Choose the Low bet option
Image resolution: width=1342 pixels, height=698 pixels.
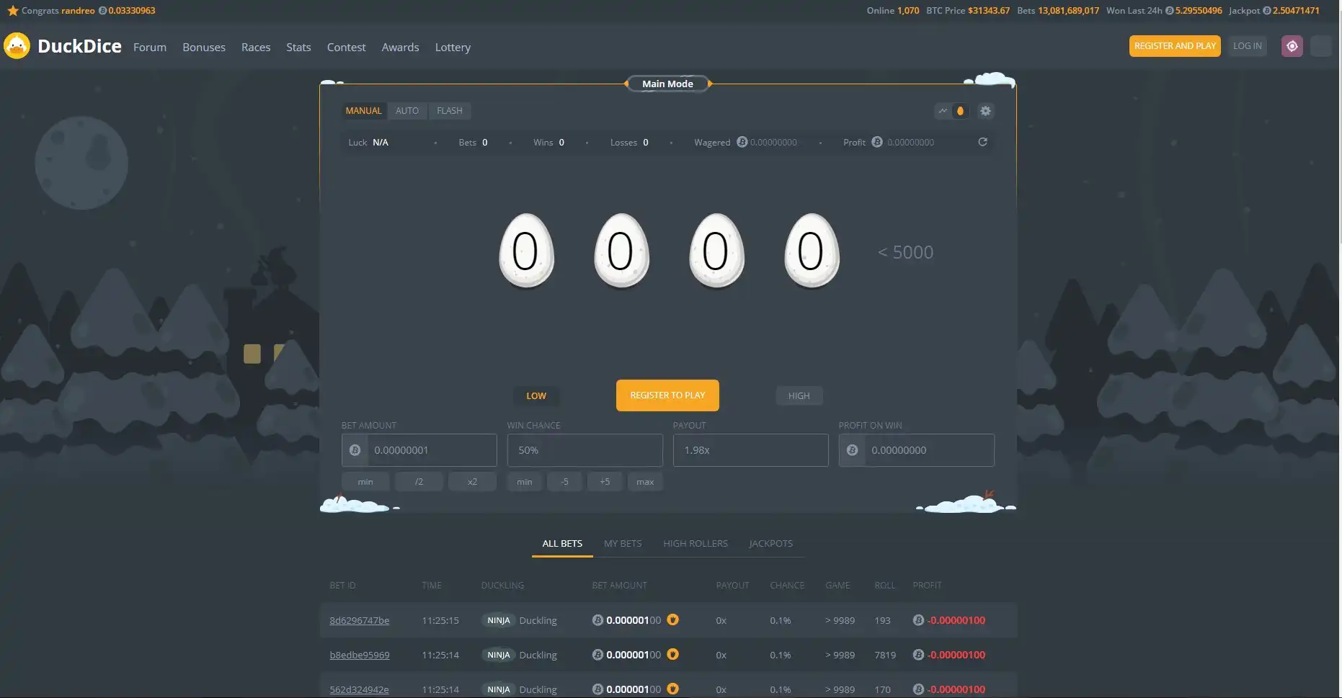pos(536,396)
